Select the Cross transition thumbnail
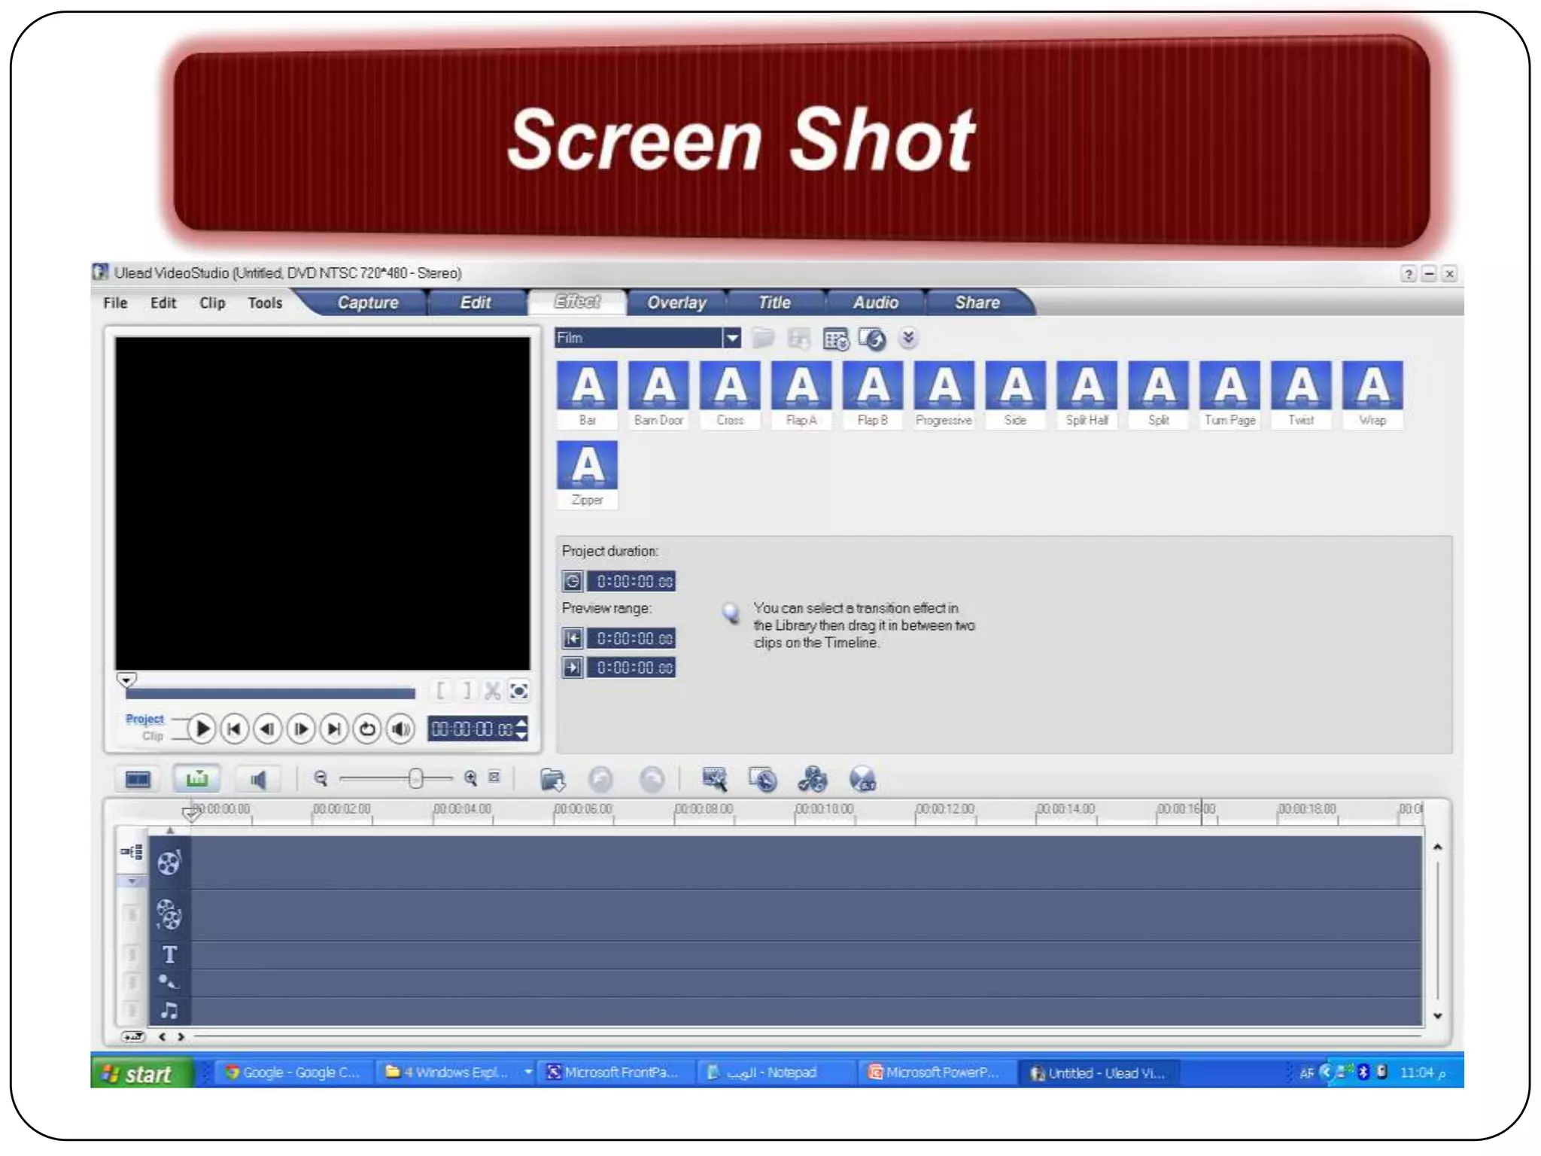Image resolution: width=1541 pixels, height=1156 pixels. point(730,394)
